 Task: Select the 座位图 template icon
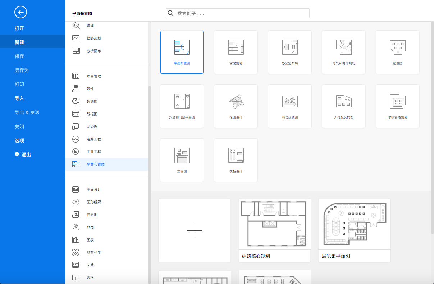(x=397, y=48)
